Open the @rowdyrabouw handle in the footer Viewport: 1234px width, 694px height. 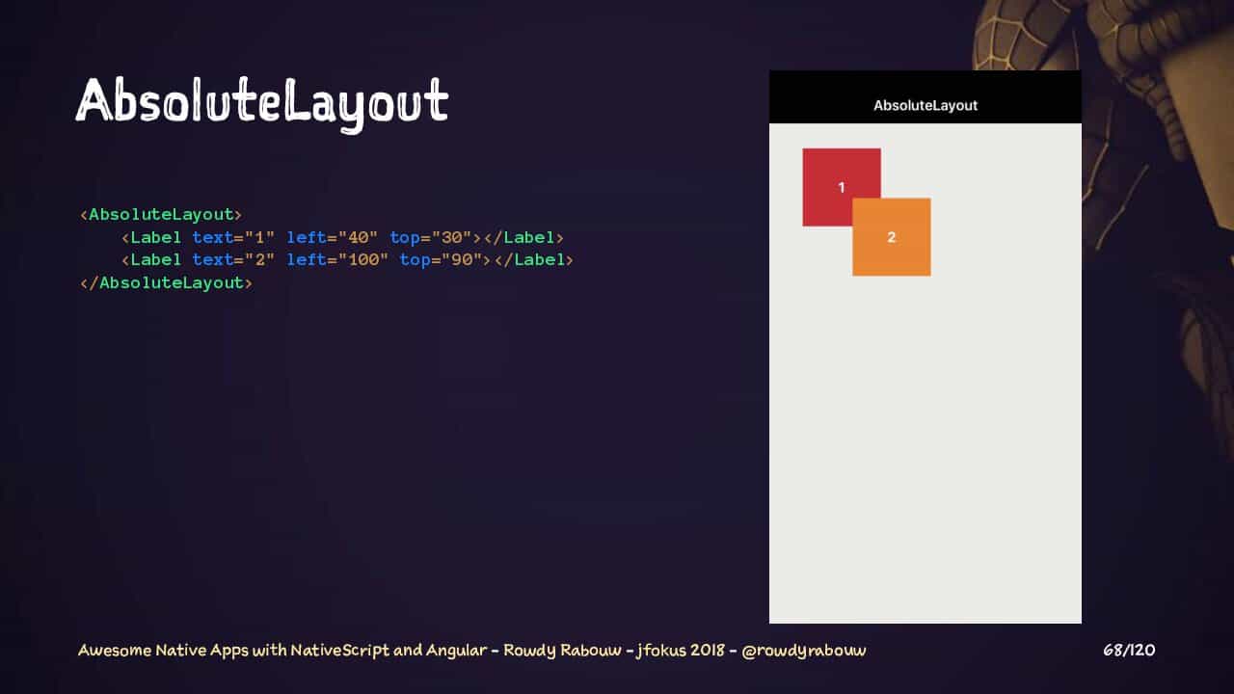[x=804, y=651]
